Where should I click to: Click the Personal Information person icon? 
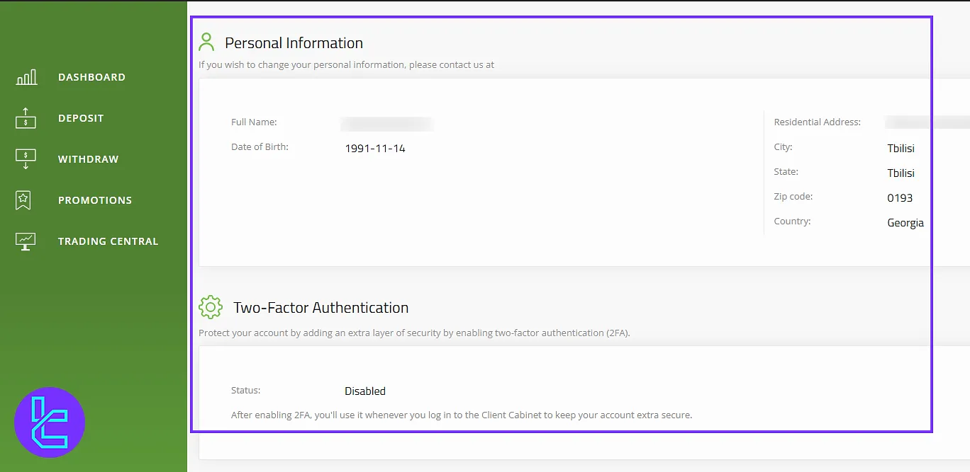click(x=206, y=42)
